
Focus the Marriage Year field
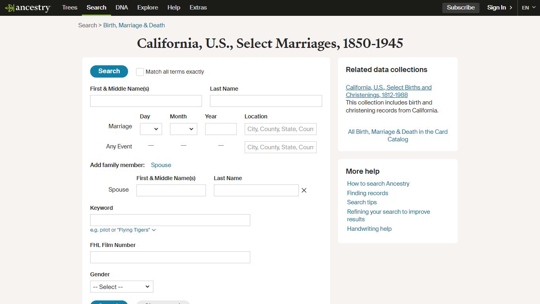point(221,129)
